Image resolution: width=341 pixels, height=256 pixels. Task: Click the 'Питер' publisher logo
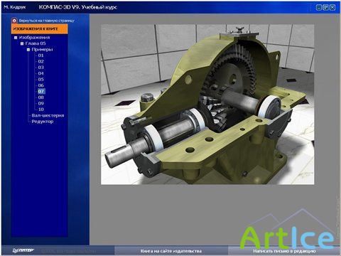[x=23, y=250]
